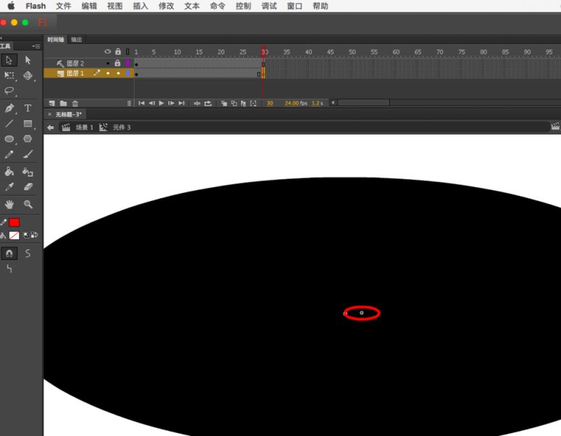The height and width of the screenshot is (436, 561).
Task: Go to the first frame
Action: point(142,103)
